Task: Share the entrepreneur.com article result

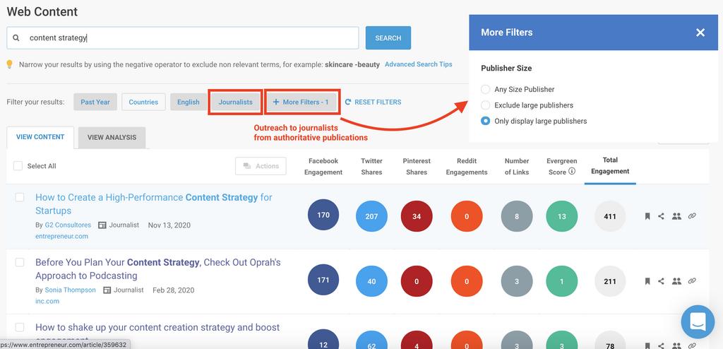Action: pos(661,216)
